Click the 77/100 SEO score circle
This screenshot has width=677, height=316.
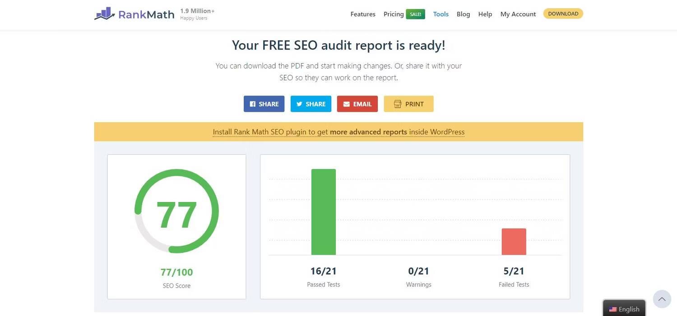click(x=176, y=211)
